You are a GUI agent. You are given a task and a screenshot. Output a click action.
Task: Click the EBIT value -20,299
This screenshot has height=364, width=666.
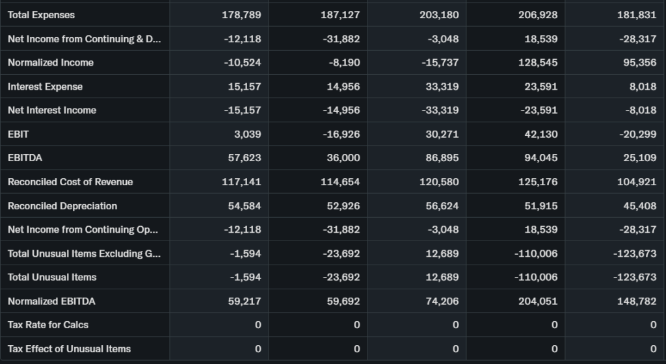point(637,134)
